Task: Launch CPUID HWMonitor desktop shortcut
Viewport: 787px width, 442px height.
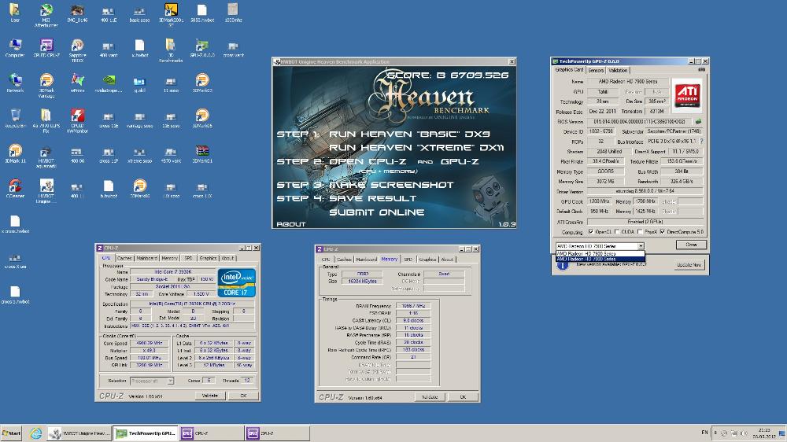Action: [x=77, y=121]
